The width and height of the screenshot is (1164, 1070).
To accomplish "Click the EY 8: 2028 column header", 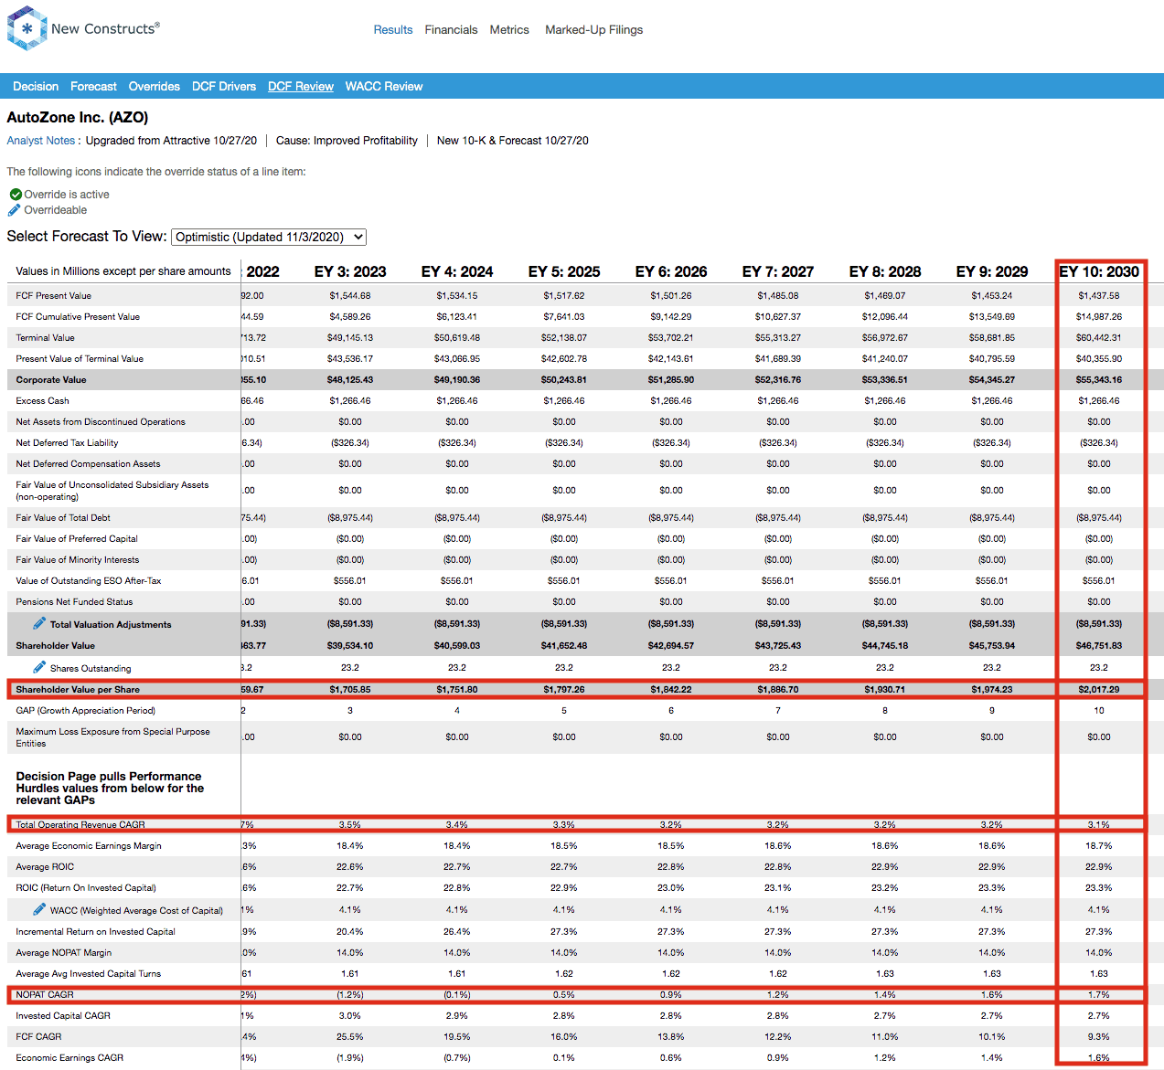I will coord(885,271).
